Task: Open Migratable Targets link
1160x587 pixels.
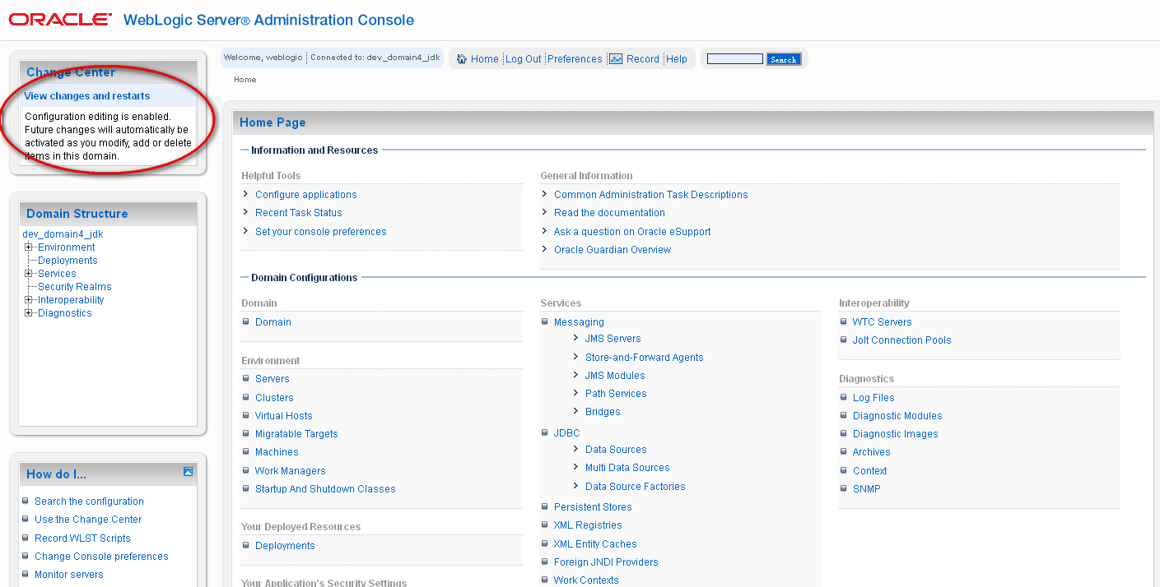Action: pyautogui.click(x=296, y=434)
